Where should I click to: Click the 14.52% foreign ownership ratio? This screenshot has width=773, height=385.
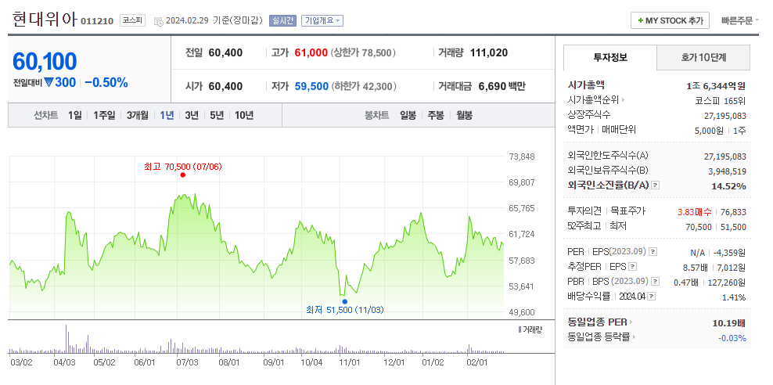pyautogui.click(x=728, y=186)
